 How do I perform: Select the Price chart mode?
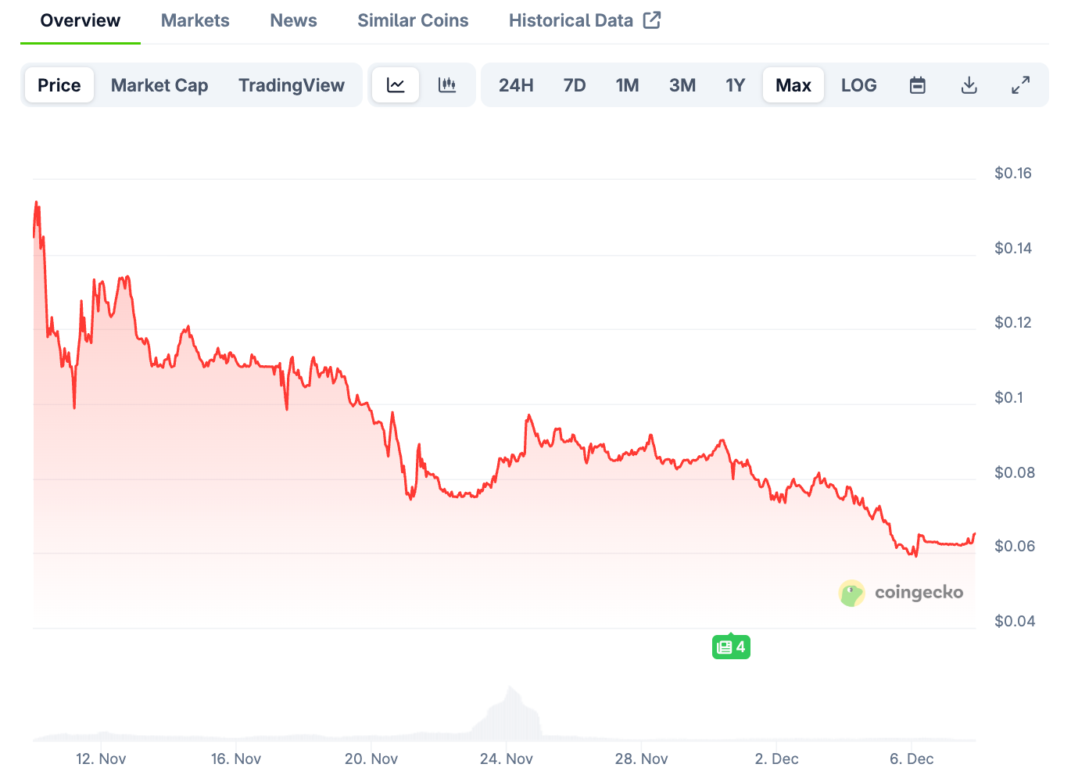coord(59,85)
